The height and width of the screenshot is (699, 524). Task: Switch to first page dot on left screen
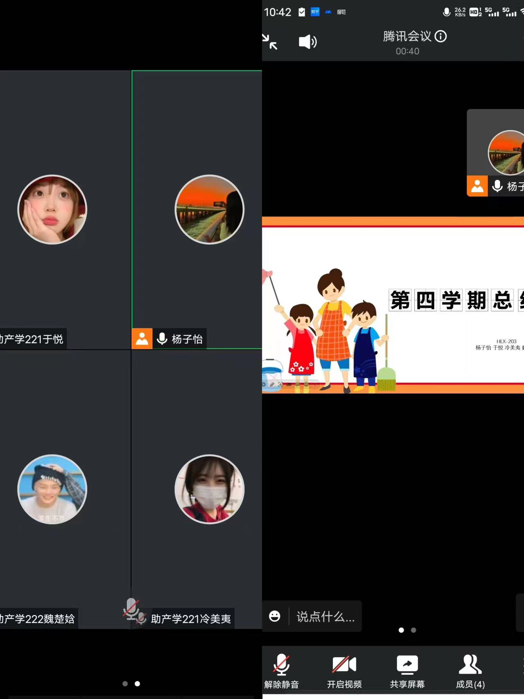tap(125, 683)
